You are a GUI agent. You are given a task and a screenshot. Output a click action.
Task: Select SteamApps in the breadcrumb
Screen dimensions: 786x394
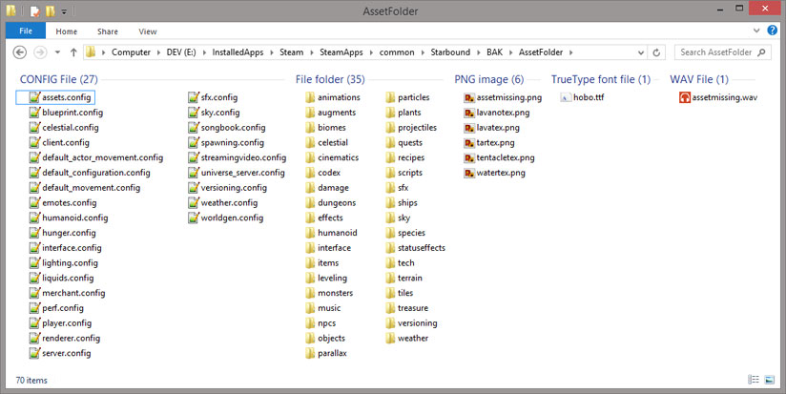click(x=341, y=52)
